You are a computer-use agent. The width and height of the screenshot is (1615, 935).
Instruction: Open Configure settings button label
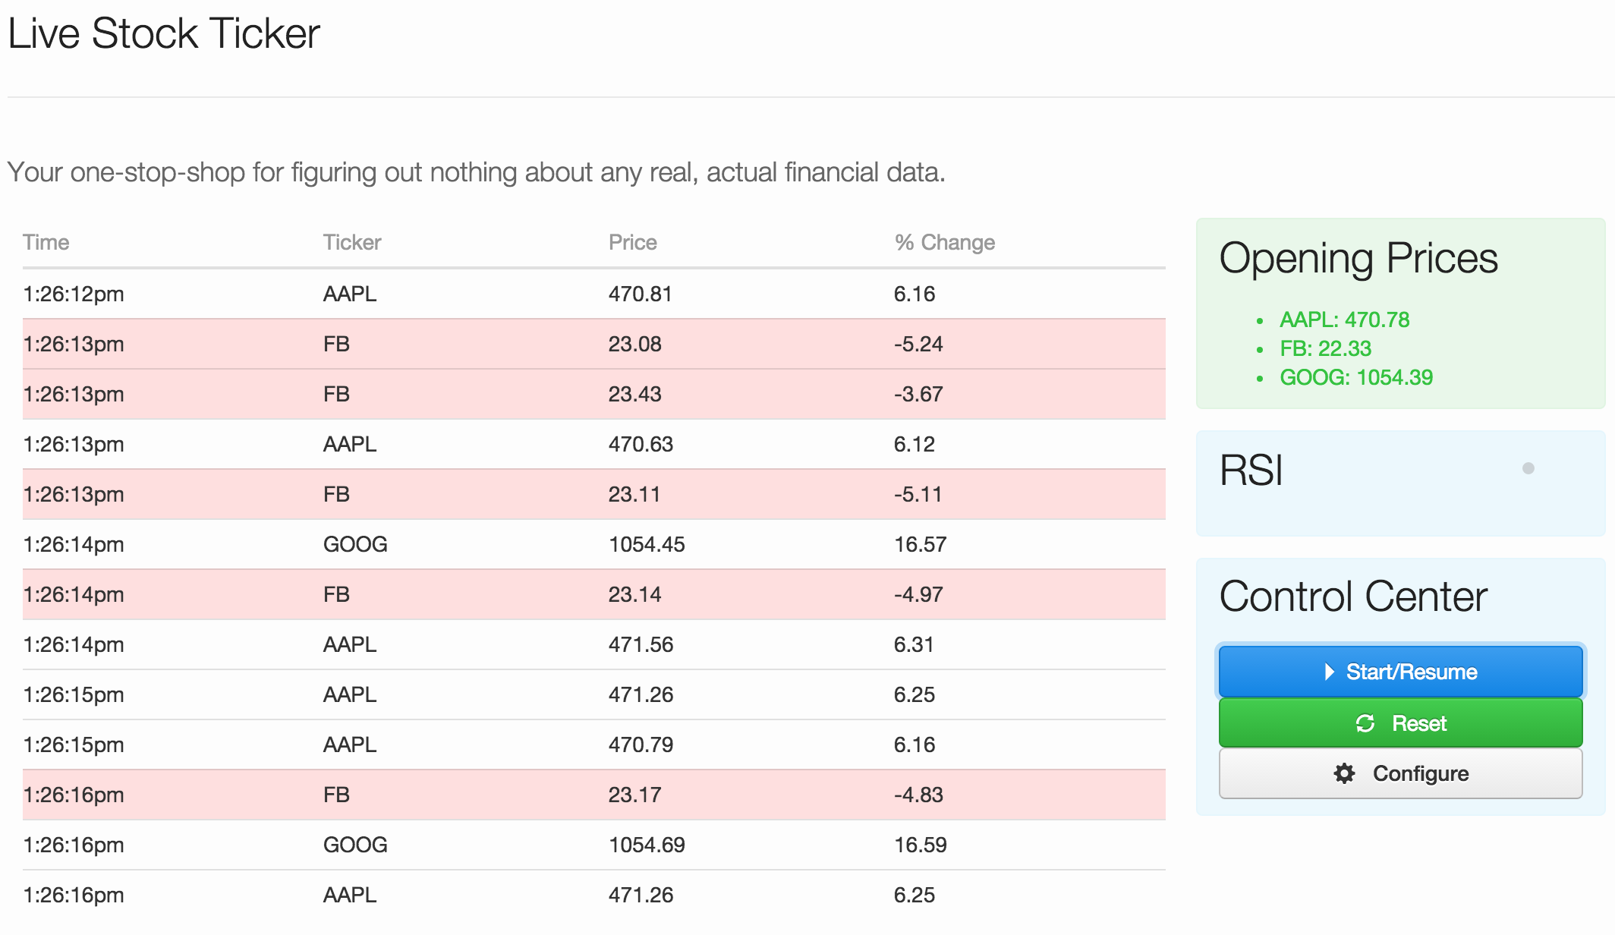[1420, 773]
